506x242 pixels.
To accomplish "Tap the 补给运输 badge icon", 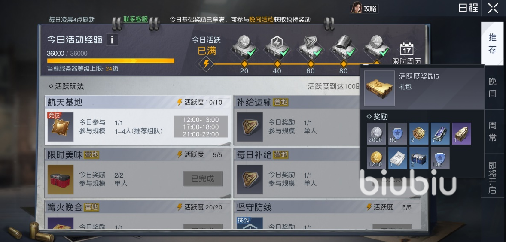I will [250, 127].
